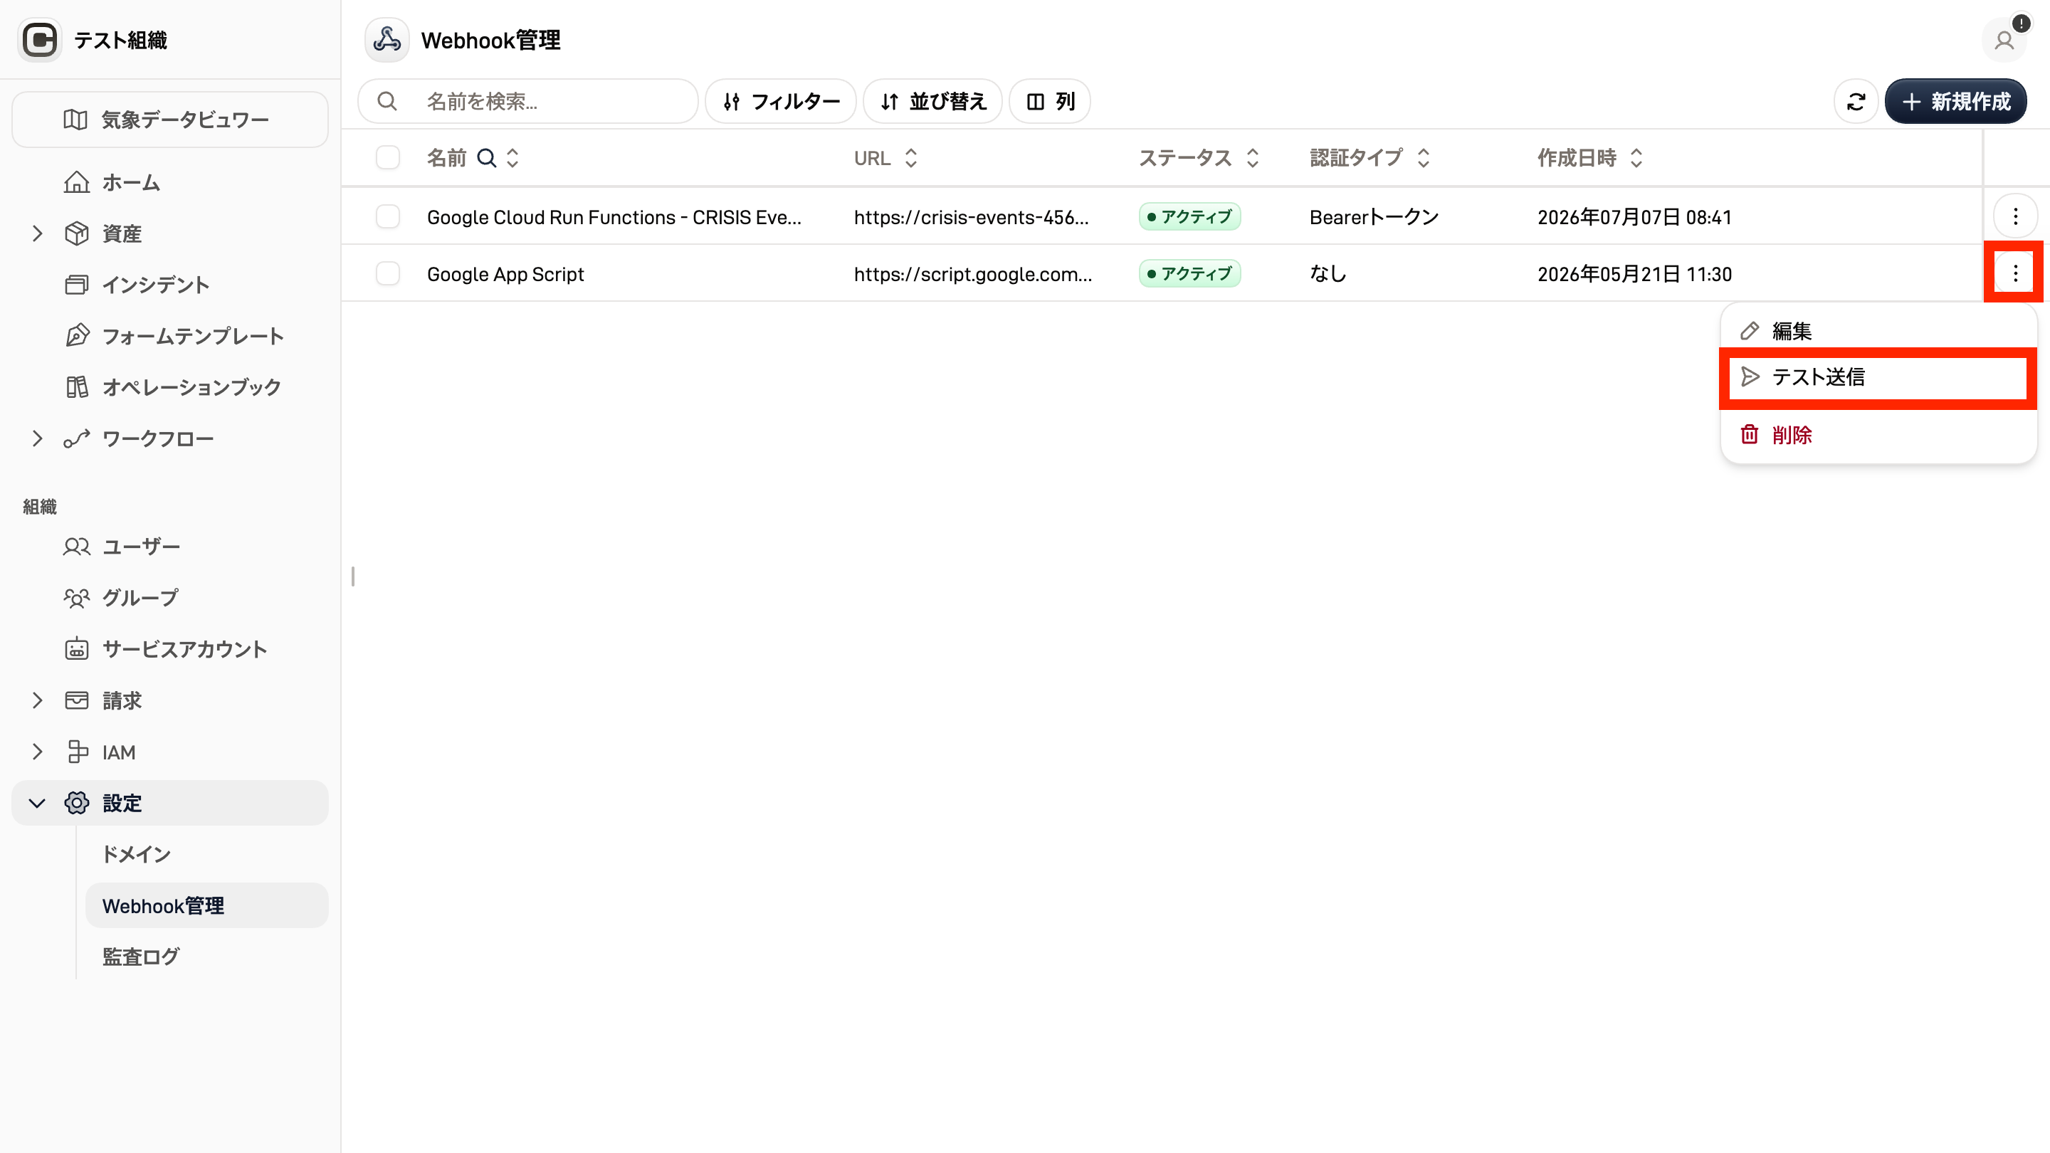Open 請求 in the sidebar

[169, 700]
